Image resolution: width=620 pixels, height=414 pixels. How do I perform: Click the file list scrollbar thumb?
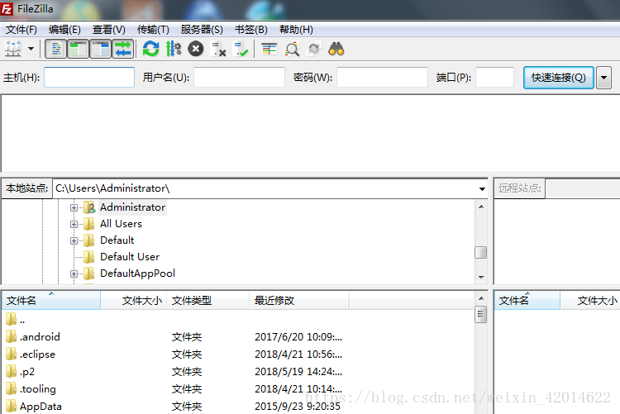(x=481, y=315)
